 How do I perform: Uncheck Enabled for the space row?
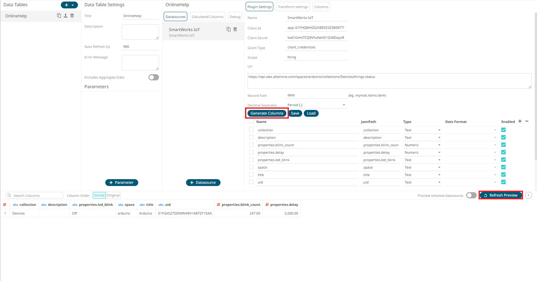tap(503, 167)
